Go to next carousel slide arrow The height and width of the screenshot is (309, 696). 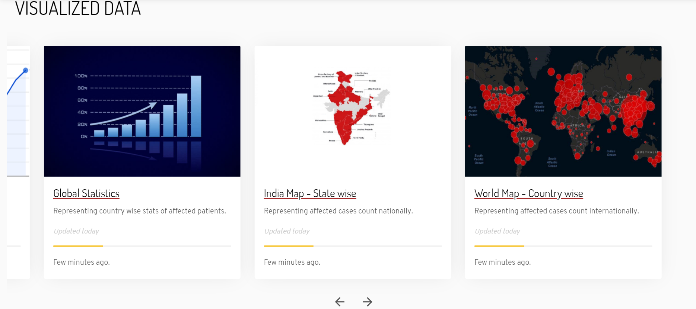tap(367, 302)
